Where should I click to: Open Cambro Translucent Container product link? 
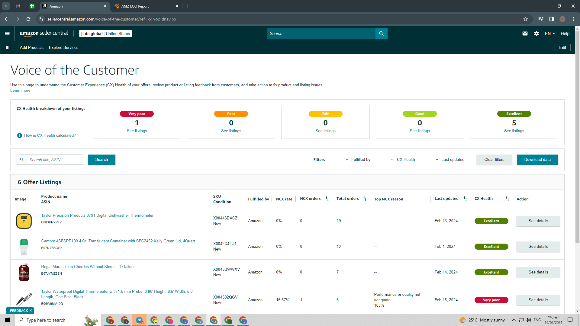click(x=118, y=241)
